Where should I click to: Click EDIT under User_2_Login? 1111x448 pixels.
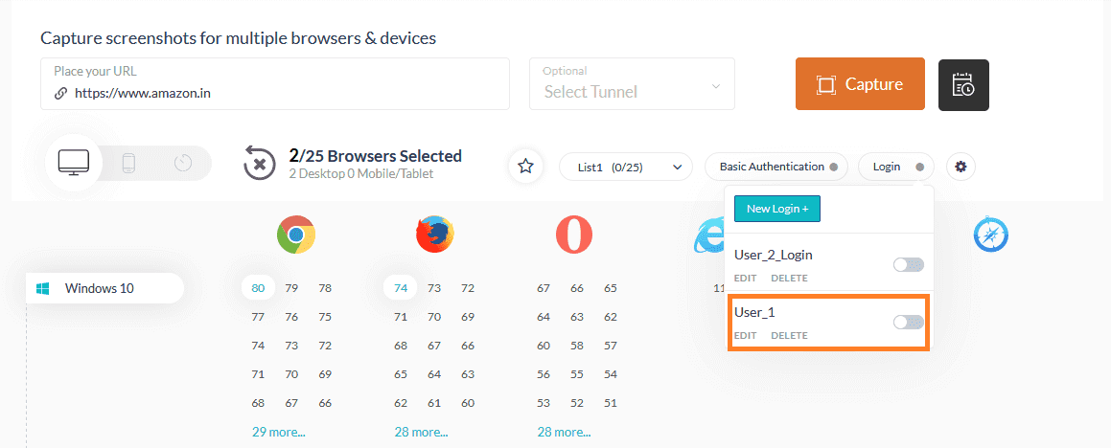coord(746,279)
